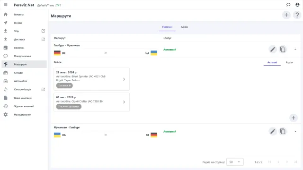Edit the Гамбург - Мукачево route
The image size is (303, 170).
click(273, 50)
